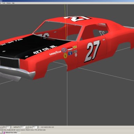Click the spinner arrows beside the rightmost N/S field
The width and height of the screenshot is (134, 134).
[38, 127]
